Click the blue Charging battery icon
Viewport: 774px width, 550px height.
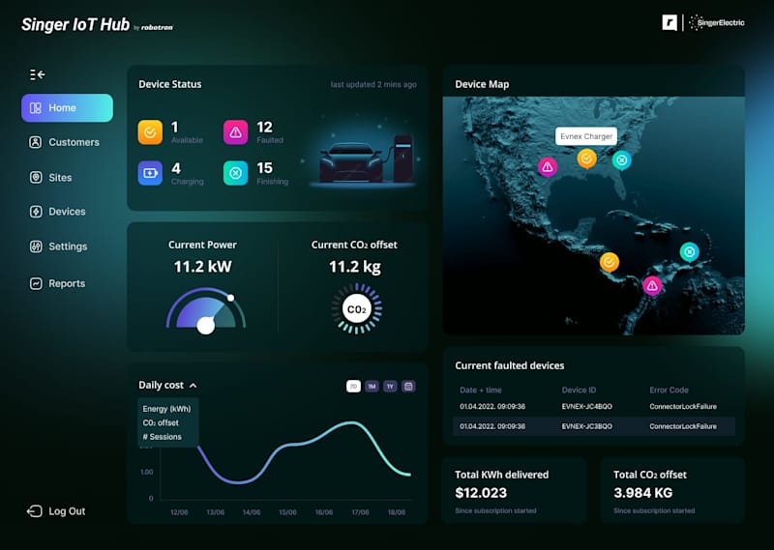click(150, 173)
